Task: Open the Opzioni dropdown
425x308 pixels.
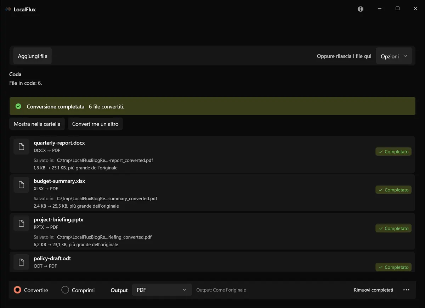Action: [x=394, y=56]
